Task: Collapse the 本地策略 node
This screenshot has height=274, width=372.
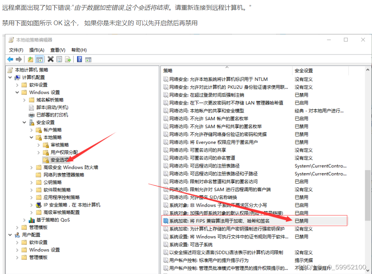Action: point(31,137)
